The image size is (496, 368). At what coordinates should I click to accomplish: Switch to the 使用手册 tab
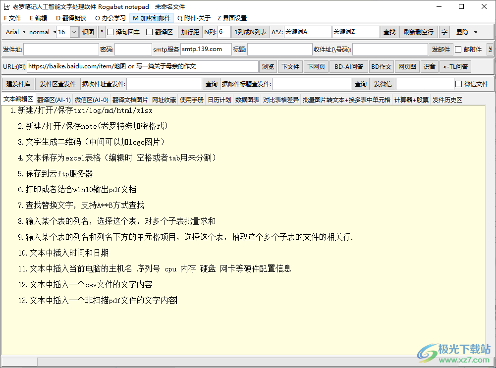192,100
